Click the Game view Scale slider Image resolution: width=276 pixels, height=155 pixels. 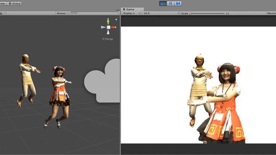[207, 13]
